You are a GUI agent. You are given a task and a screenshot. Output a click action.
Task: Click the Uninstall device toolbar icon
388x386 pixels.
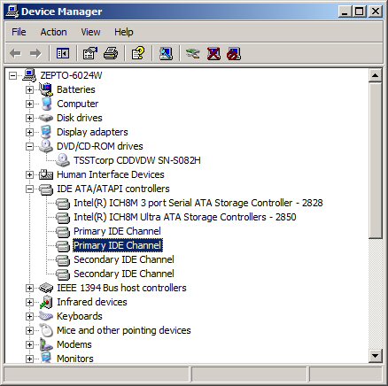(213, 53)
